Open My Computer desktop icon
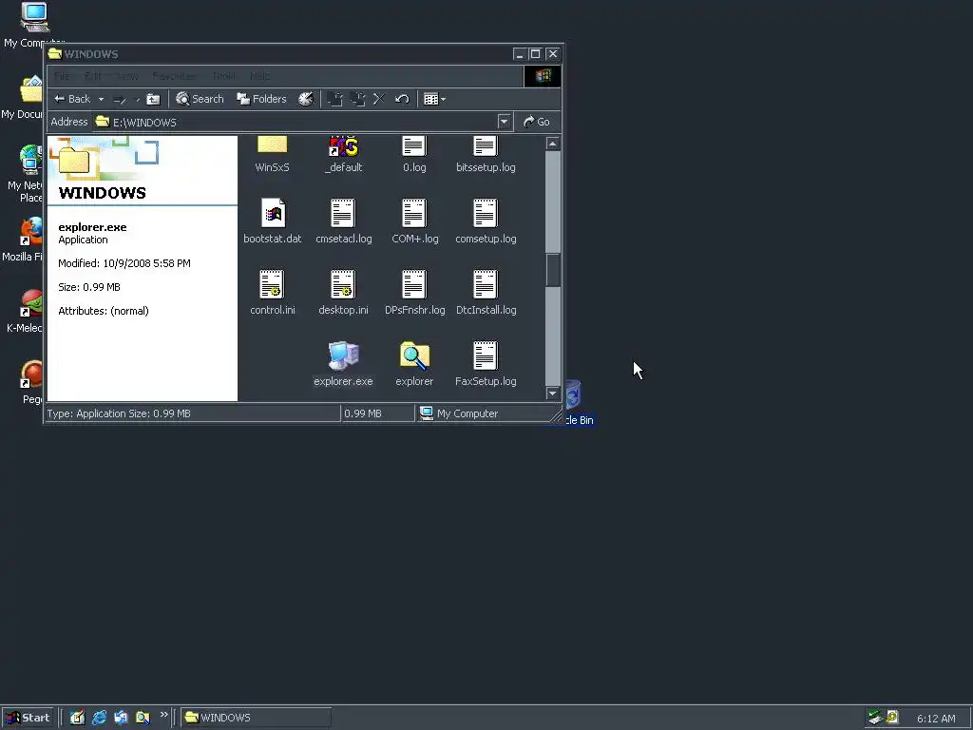Image resolution: width=973 pixels, height=730 pixels. tap(34, 25)
